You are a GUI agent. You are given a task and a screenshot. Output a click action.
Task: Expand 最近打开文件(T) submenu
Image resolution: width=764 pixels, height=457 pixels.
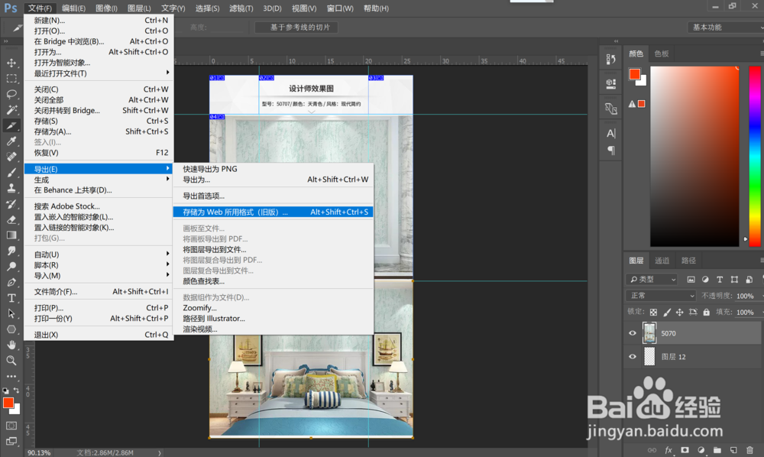[x=99, y=73]
